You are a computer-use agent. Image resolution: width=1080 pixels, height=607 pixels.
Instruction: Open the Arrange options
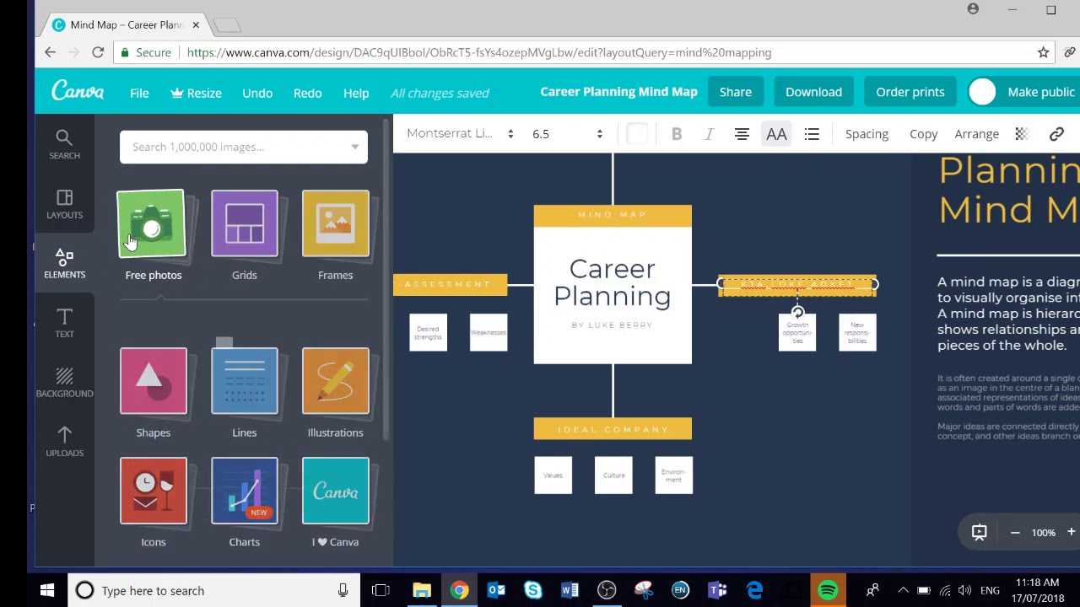[976, 134]
